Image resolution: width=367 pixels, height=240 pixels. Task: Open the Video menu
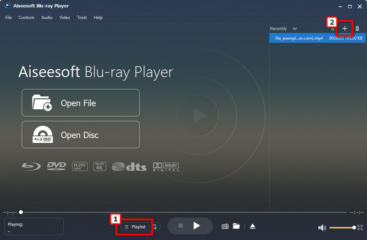65,17
